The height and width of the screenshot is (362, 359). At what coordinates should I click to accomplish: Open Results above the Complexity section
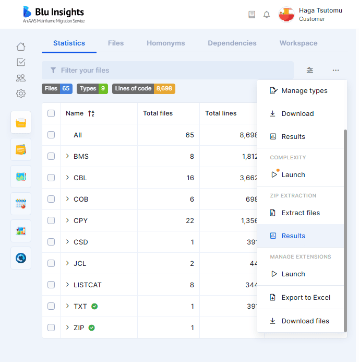tap(301, 137)
